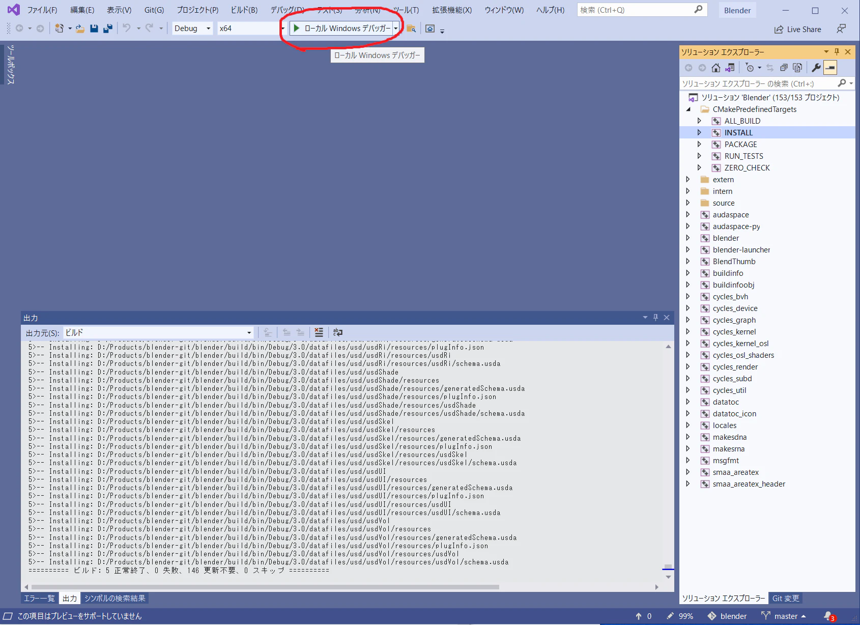
Task: Toggle the Preview Selected Items button
Action: point(830,68)
